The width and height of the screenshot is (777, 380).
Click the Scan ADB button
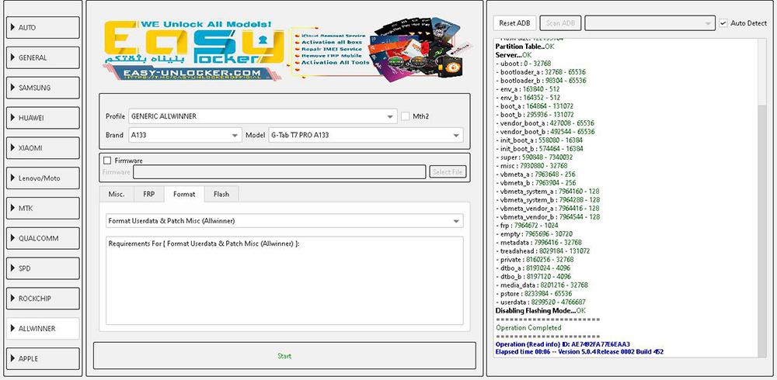pyautogui.click(x=560, y=23)
